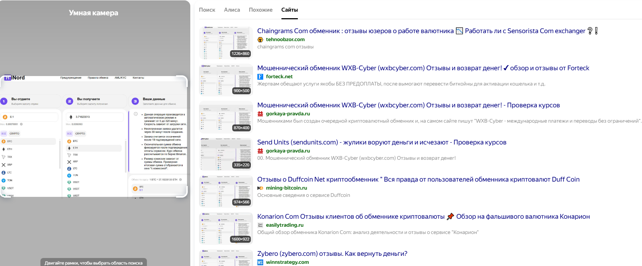Visit the easilytrading.ru domain link
Viewport: 642px width, 266px height.
[x=285, y=225]
